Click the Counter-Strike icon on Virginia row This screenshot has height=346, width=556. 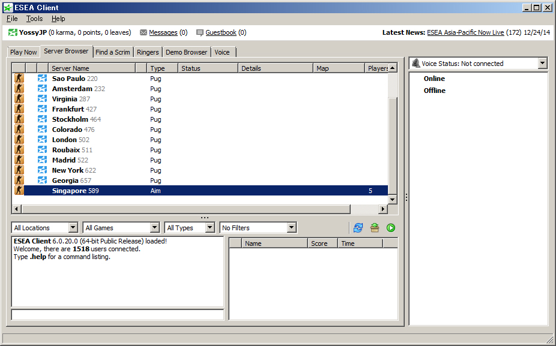click(19, 99)
